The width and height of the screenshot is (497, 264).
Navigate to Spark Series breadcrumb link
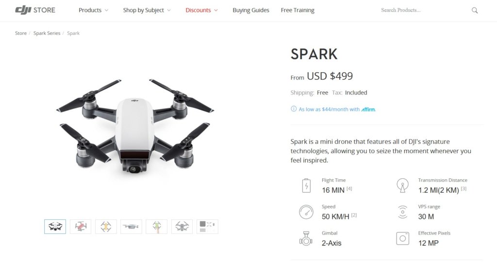(x=47, y=33)
